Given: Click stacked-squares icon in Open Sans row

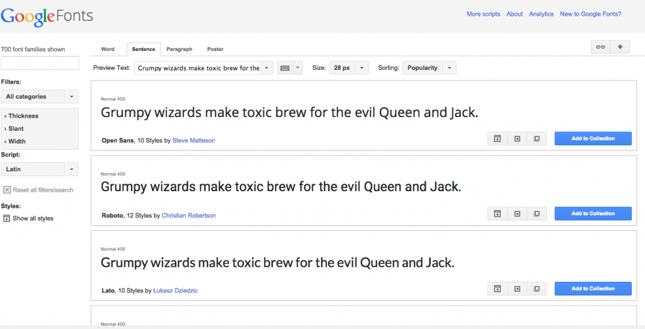Looking at the screenshot, I should 537,138.
